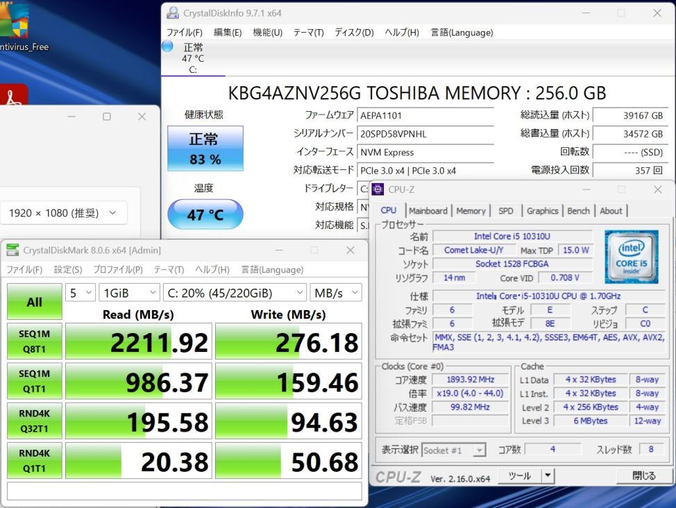This screenshot has width=676, height=508.
Task: Open the test count dropdown showing 5
Action: 80,293
